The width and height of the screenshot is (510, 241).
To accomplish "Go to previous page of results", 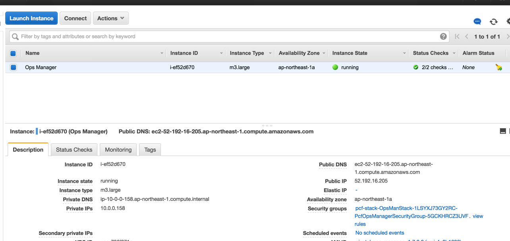I will (467, 37).
